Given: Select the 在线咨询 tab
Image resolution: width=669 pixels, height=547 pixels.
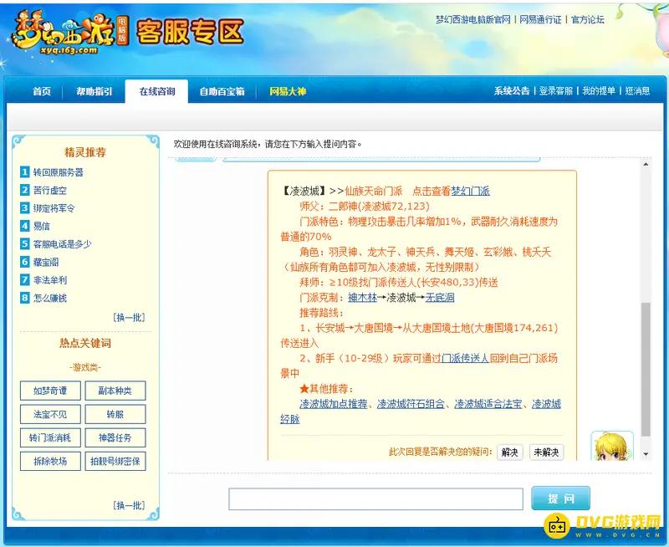Looking at the screenshot, I should (157, 91).
